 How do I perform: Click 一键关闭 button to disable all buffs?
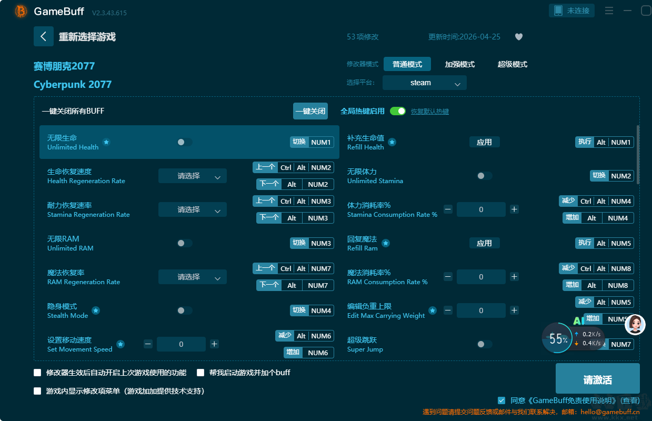tap(310, 111)
